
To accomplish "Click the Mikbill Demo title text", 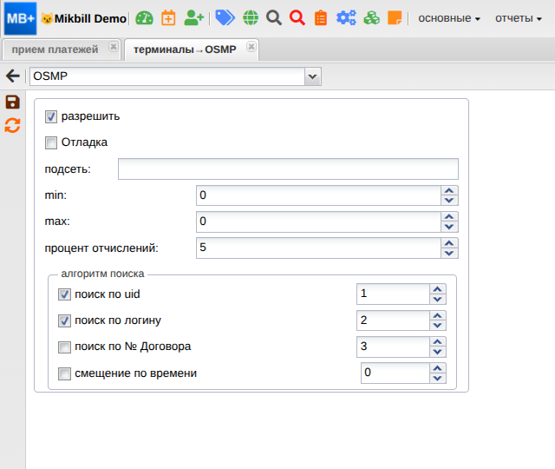I will 90,18.
